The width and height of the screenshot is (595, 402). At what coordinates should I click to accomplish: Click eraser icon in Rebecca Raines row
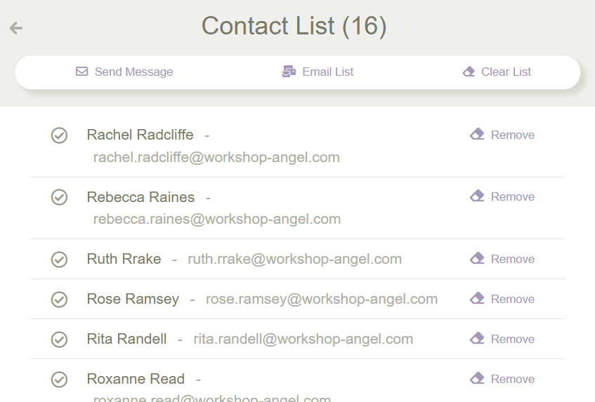click(478, 196)
